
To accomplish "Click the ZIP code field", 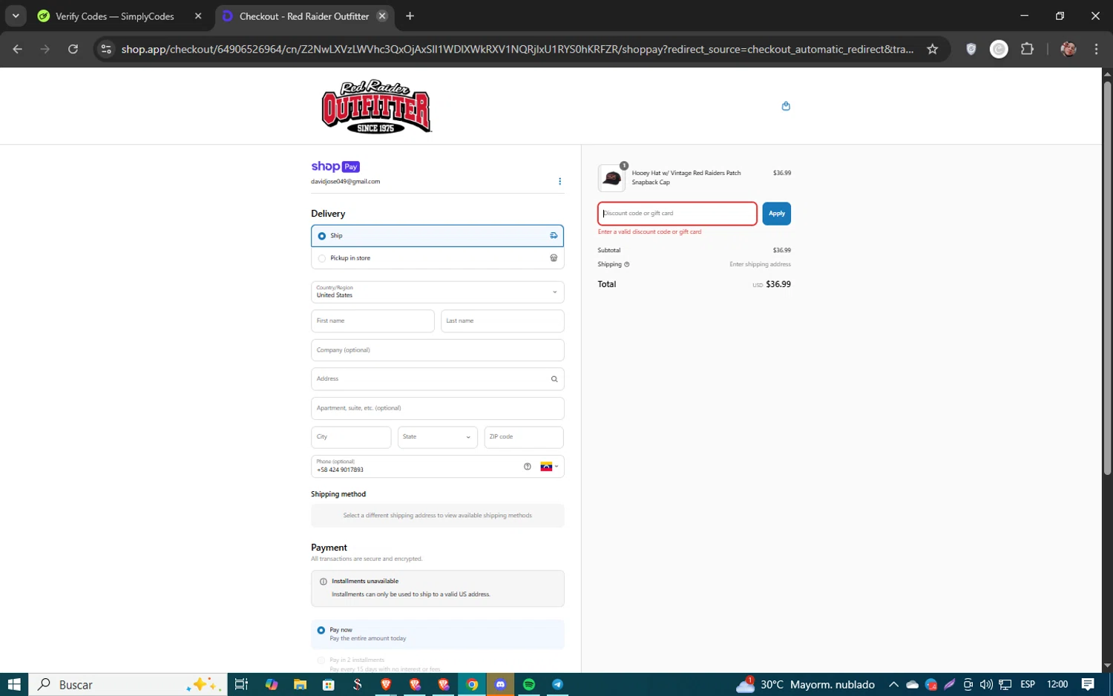I will (524, 437).
